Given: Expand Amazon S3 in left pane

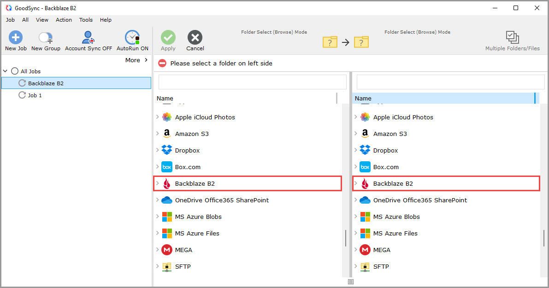Looking at the screenshot, I should click(158, 133).
